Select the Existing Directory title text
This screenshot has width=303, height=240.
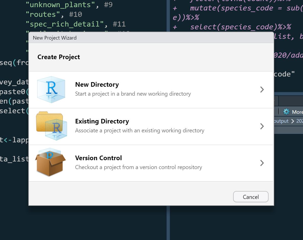102,121
